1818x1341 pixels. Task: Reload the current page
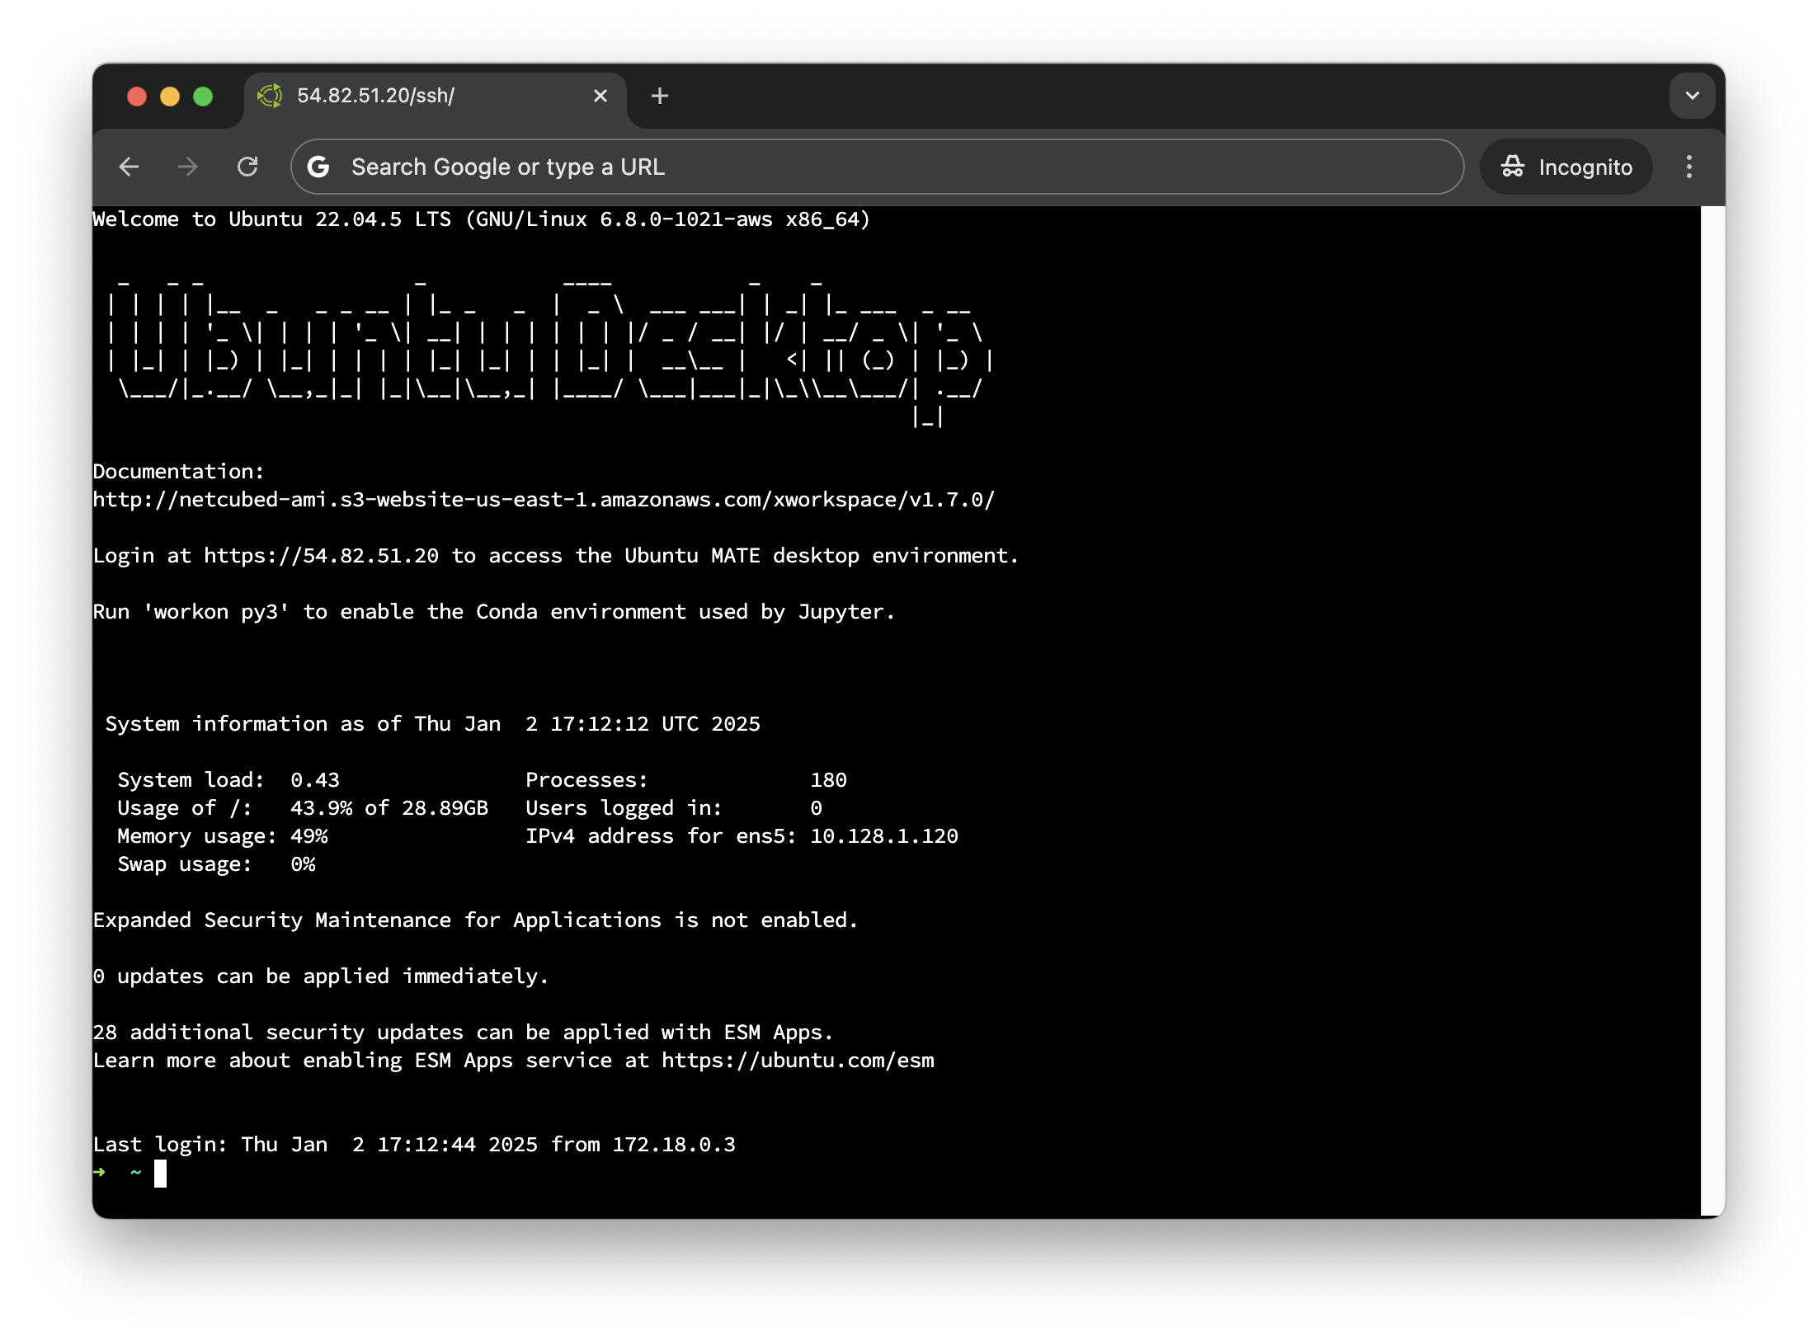coord(247,167)
